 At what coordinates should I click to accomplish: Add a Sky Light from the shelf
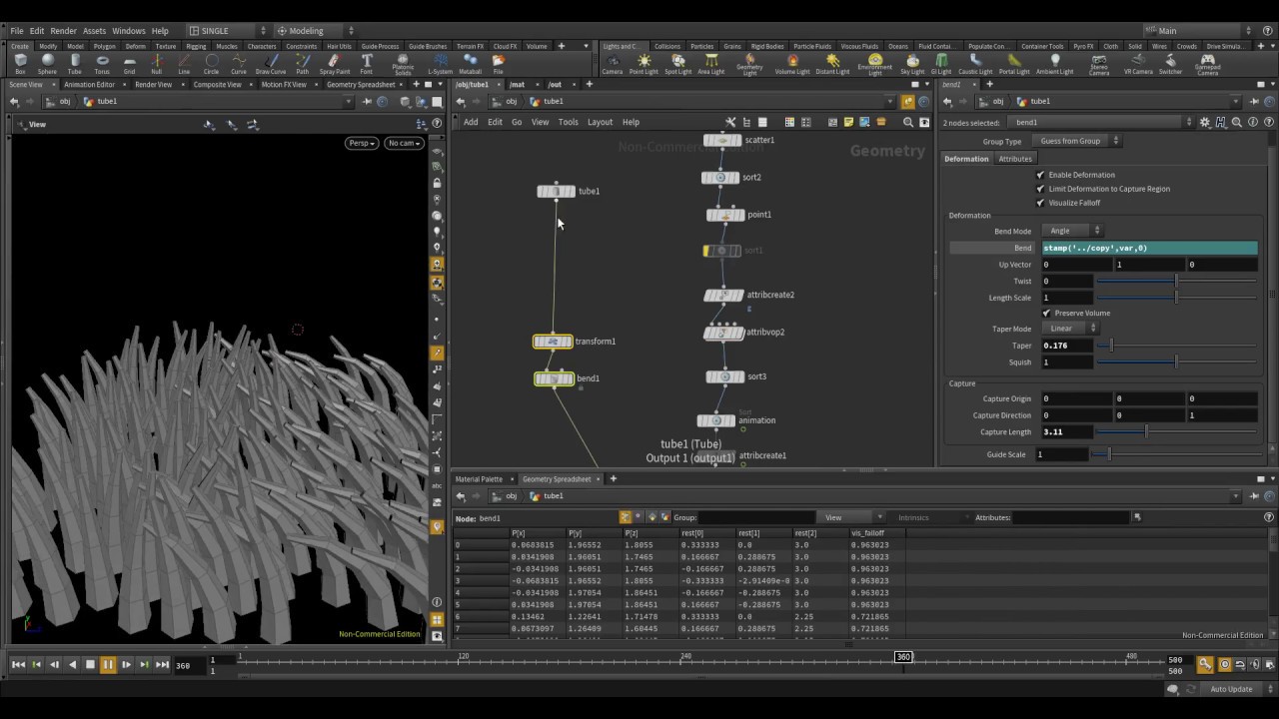[912, 64]
